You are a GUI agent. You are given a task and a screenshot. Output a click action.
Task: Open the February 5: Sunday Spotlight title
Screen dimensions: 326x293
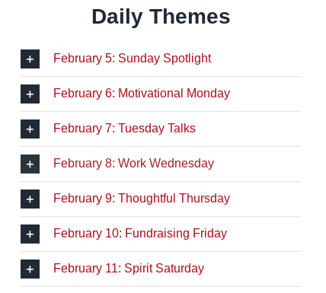(x=133, y=59)
